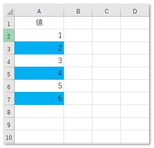Click the select-all triangle corner icon
Screen dimensions: 154x148
10,11
